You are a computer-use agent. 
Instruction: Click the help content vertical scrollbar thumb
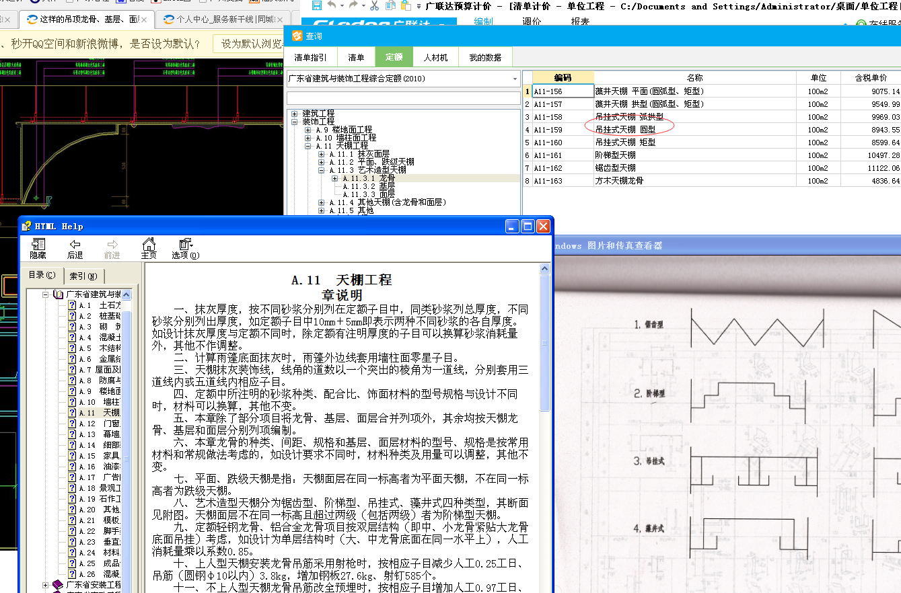[544, 342]
